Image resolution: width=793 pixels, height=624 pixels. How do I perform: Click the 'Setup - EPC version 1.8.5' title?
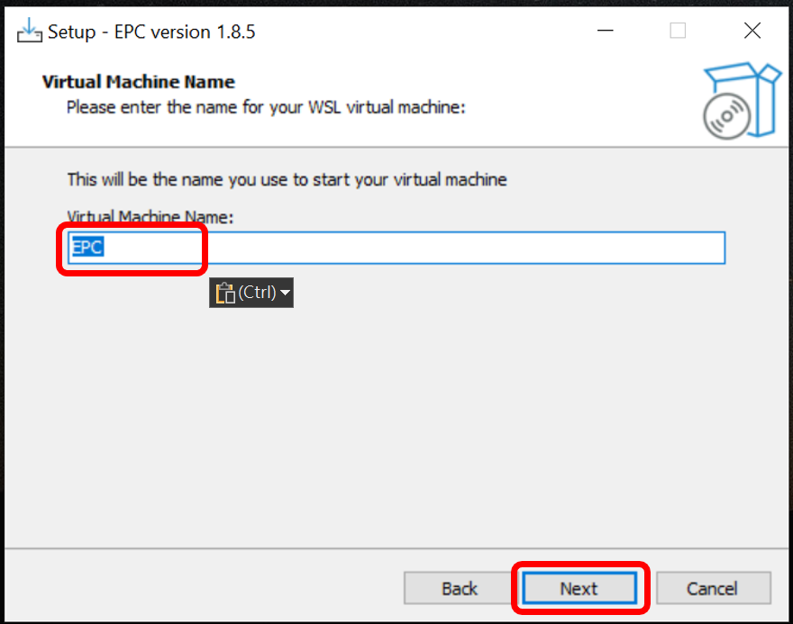point(151,32)
